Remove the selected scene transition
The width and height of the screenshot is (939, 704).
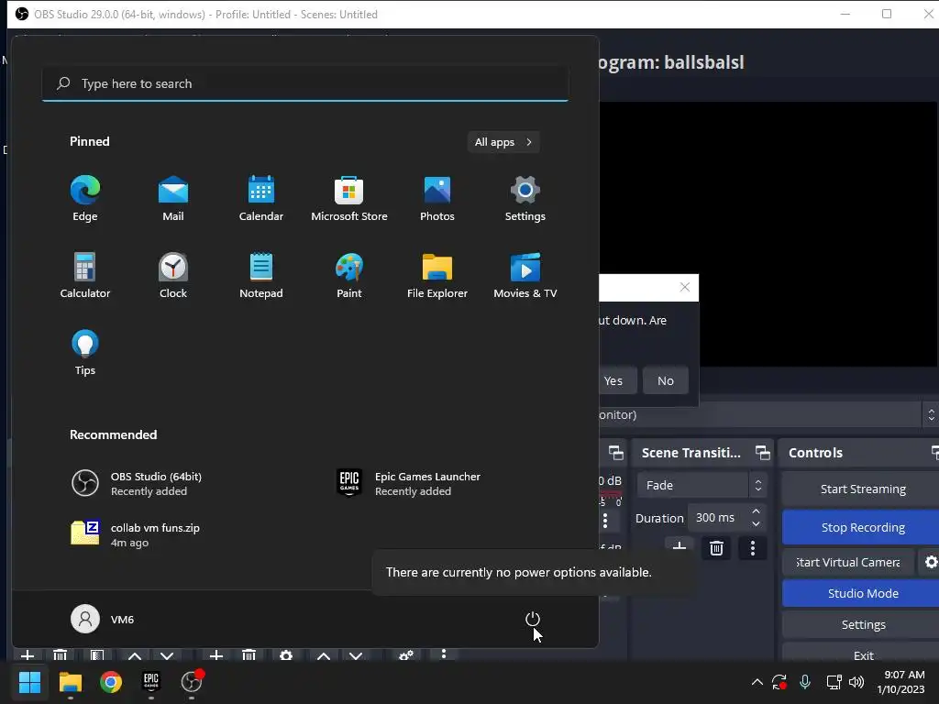(x=716, y=548)
